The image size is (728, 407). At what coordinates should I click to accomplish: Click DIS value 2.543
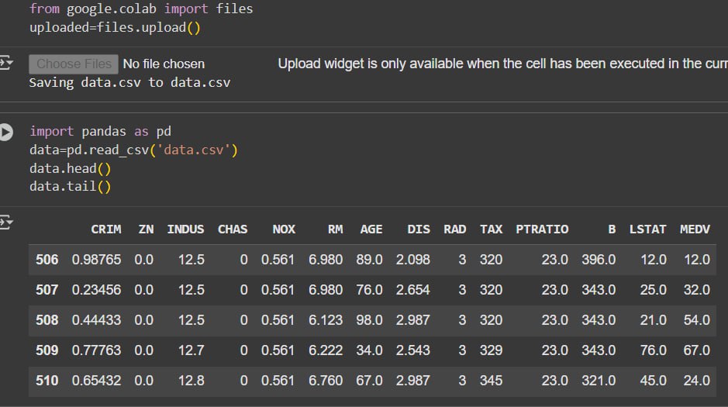pyautogui.click(x=412, y=350)
